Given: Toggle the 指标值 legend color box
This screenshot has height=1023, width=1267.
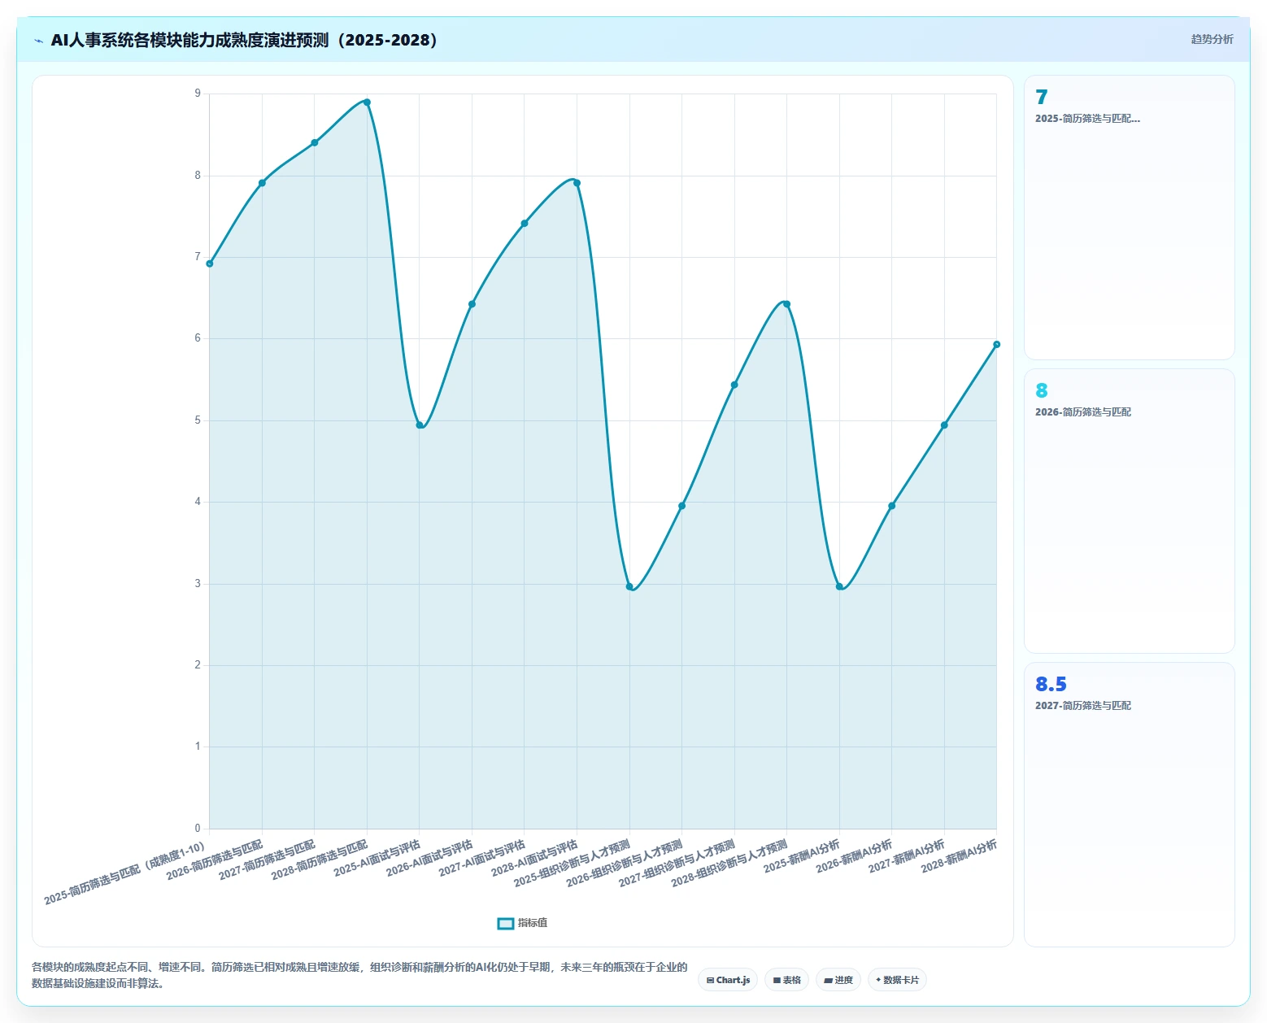Looking at the screenshot, I should coord(506,923).
